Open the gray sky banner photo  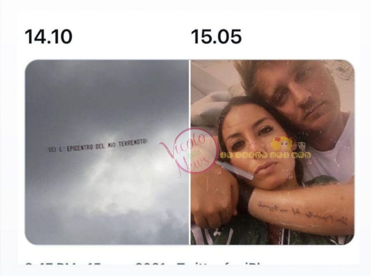[107, 152]
